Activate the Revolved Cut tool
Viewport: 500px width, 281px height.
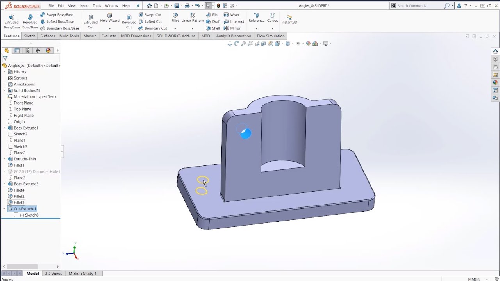tap(129, 22)
